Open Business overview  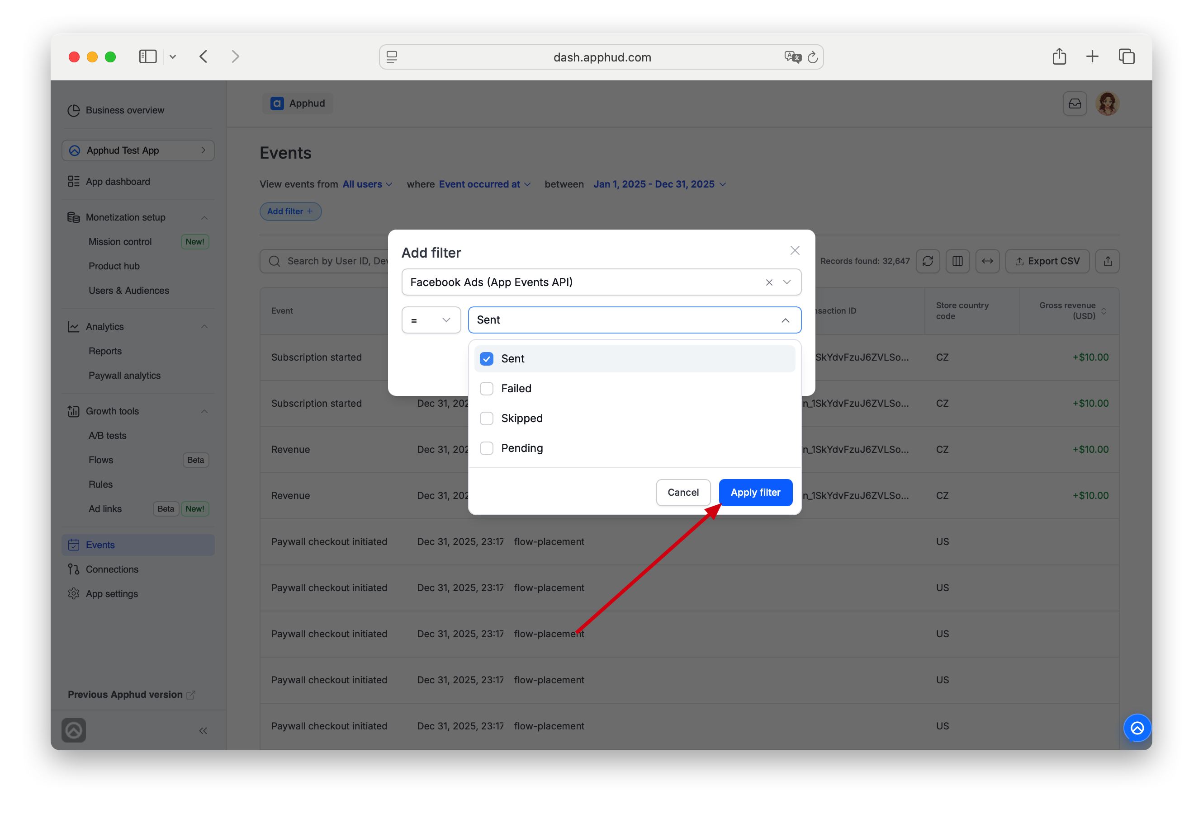125,110
